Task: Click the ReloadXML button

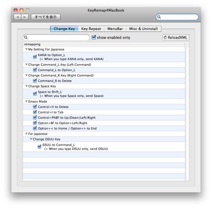Action: [x=176, y=37]
